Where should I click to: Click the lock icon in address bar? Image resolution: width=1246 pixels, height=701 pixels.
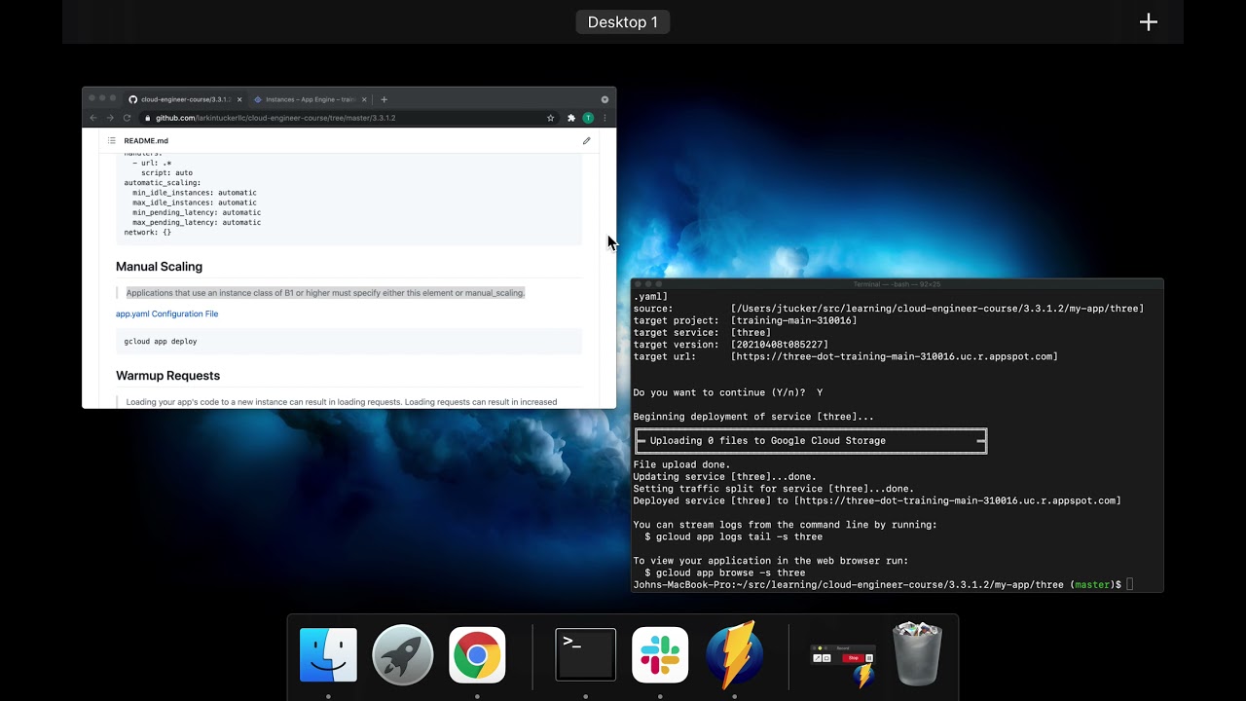(148, 118)
